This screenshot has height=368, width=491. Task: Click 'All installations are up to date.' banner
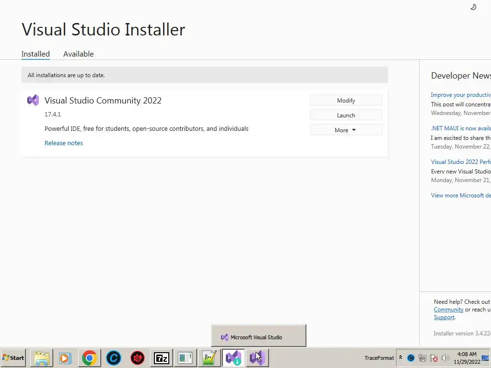(x=204, y=75)
